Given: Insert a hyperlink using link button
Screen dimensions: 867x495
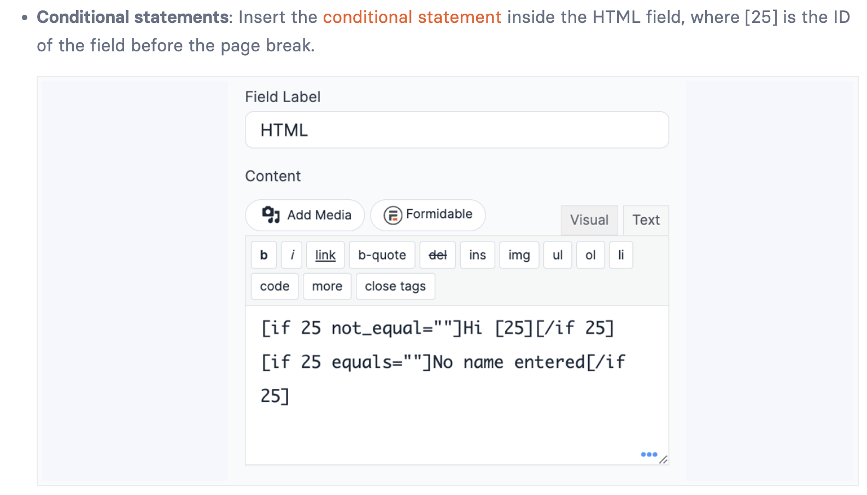Looking at the screenshot, I should click(325, 255).
